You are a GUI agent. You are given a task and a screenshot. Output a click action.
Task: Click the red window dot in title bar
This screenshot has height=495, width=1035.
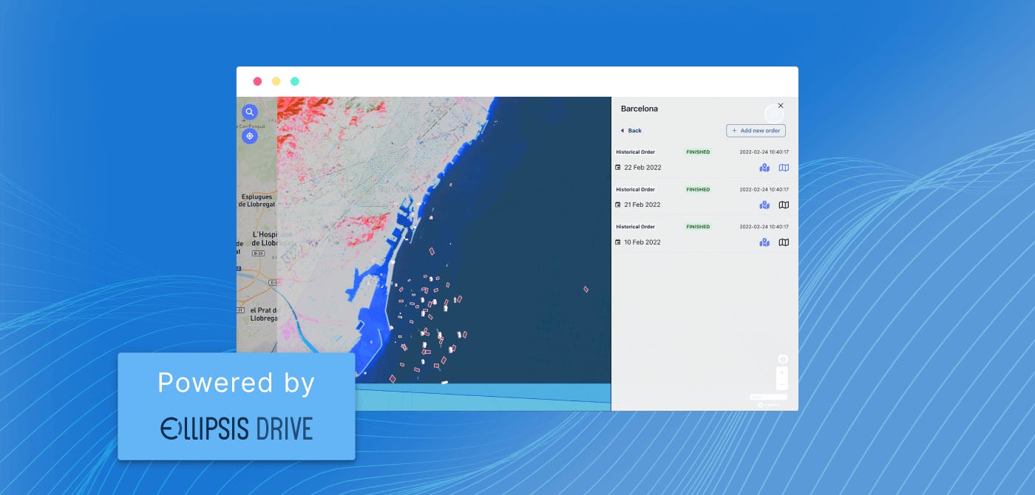click(257, 81)
